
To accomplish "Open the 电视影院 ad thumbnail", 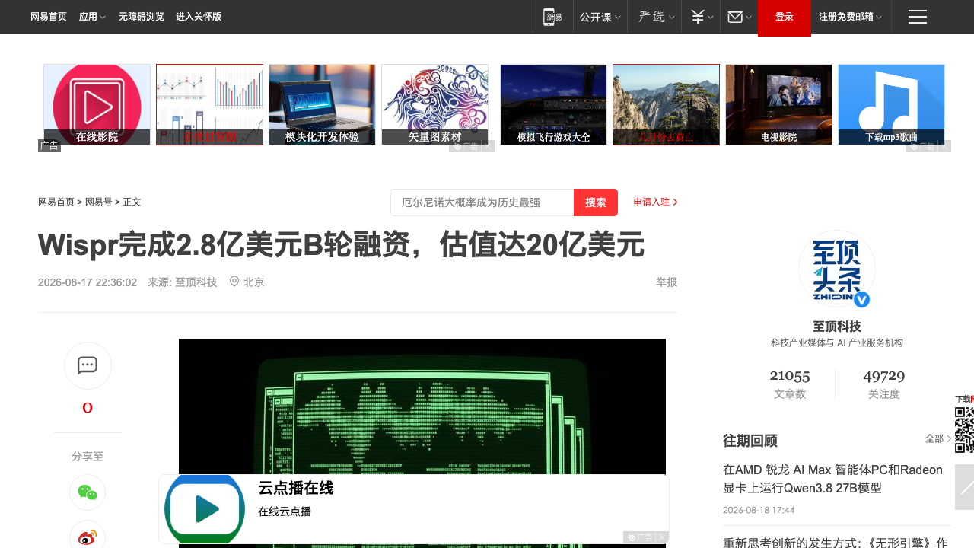I will coord(778,104).
